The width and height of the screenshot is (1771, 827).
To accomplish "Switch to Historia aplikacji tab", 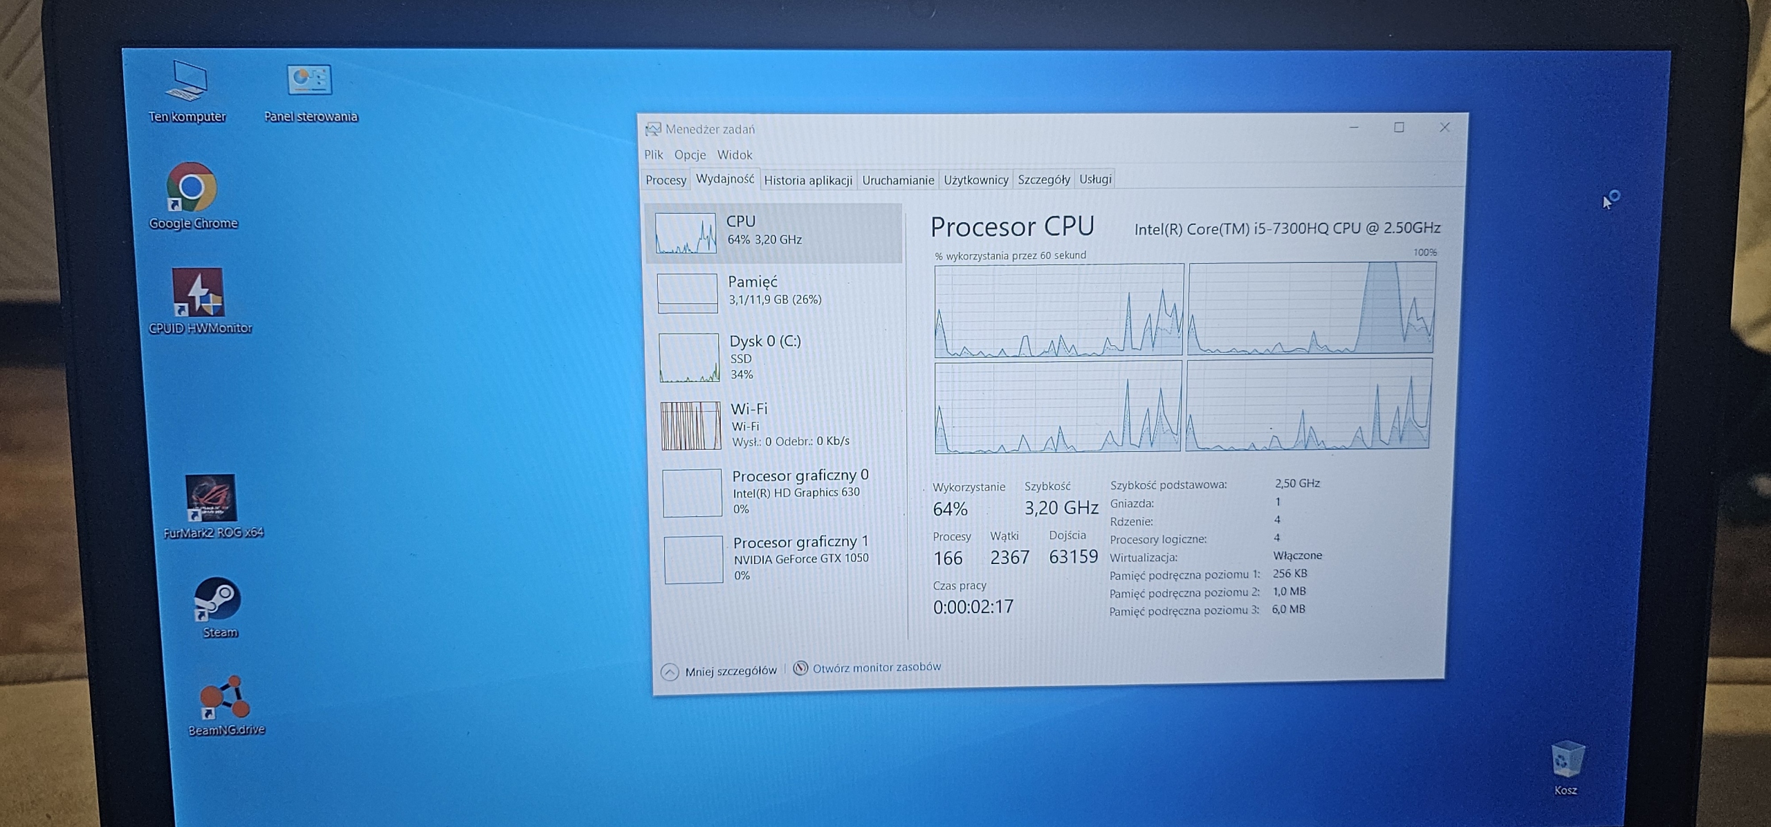I will (x=807, y=180).
